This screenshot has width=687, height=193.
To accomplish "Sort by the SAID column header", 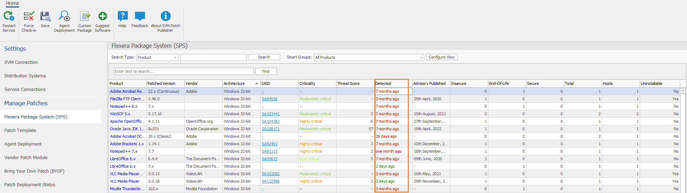I will pos(279,83).
